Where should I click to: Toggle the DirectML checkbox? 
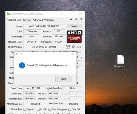pos(70,109)
